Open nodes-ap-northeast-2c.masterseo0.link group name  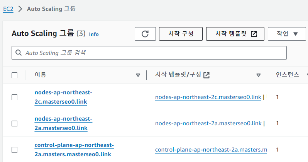click(x=63, y=97)
